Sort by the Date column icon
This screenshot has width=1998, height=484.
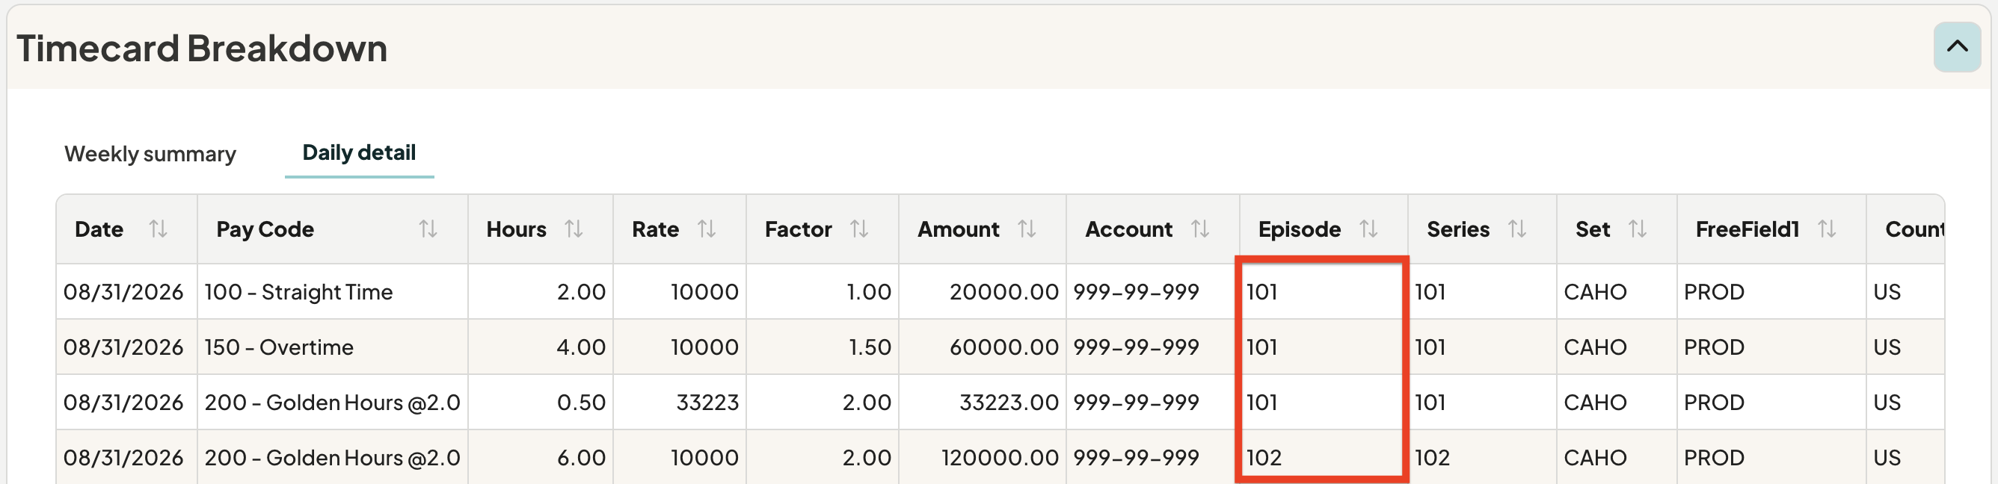pos(159,229)
